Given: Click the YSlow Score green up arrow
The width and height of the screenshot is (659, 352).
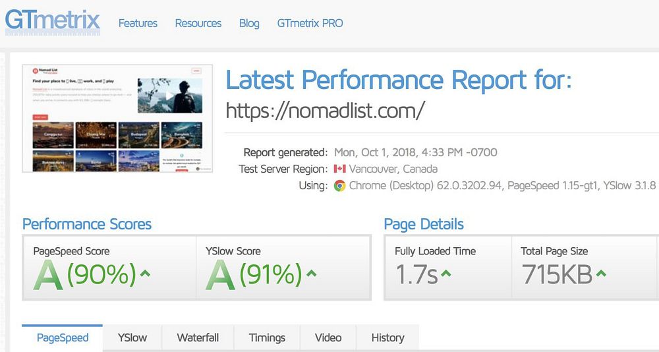Looking at the screenshot, I should [x=311, y=274].
